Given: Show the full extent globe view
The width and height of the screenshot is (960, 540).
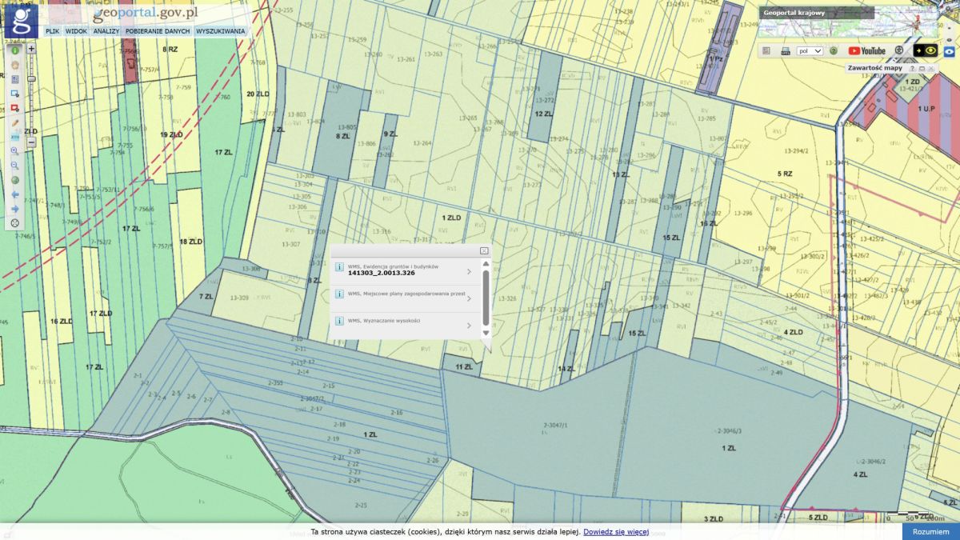Looking at the screenshot, I should [14, 180].
